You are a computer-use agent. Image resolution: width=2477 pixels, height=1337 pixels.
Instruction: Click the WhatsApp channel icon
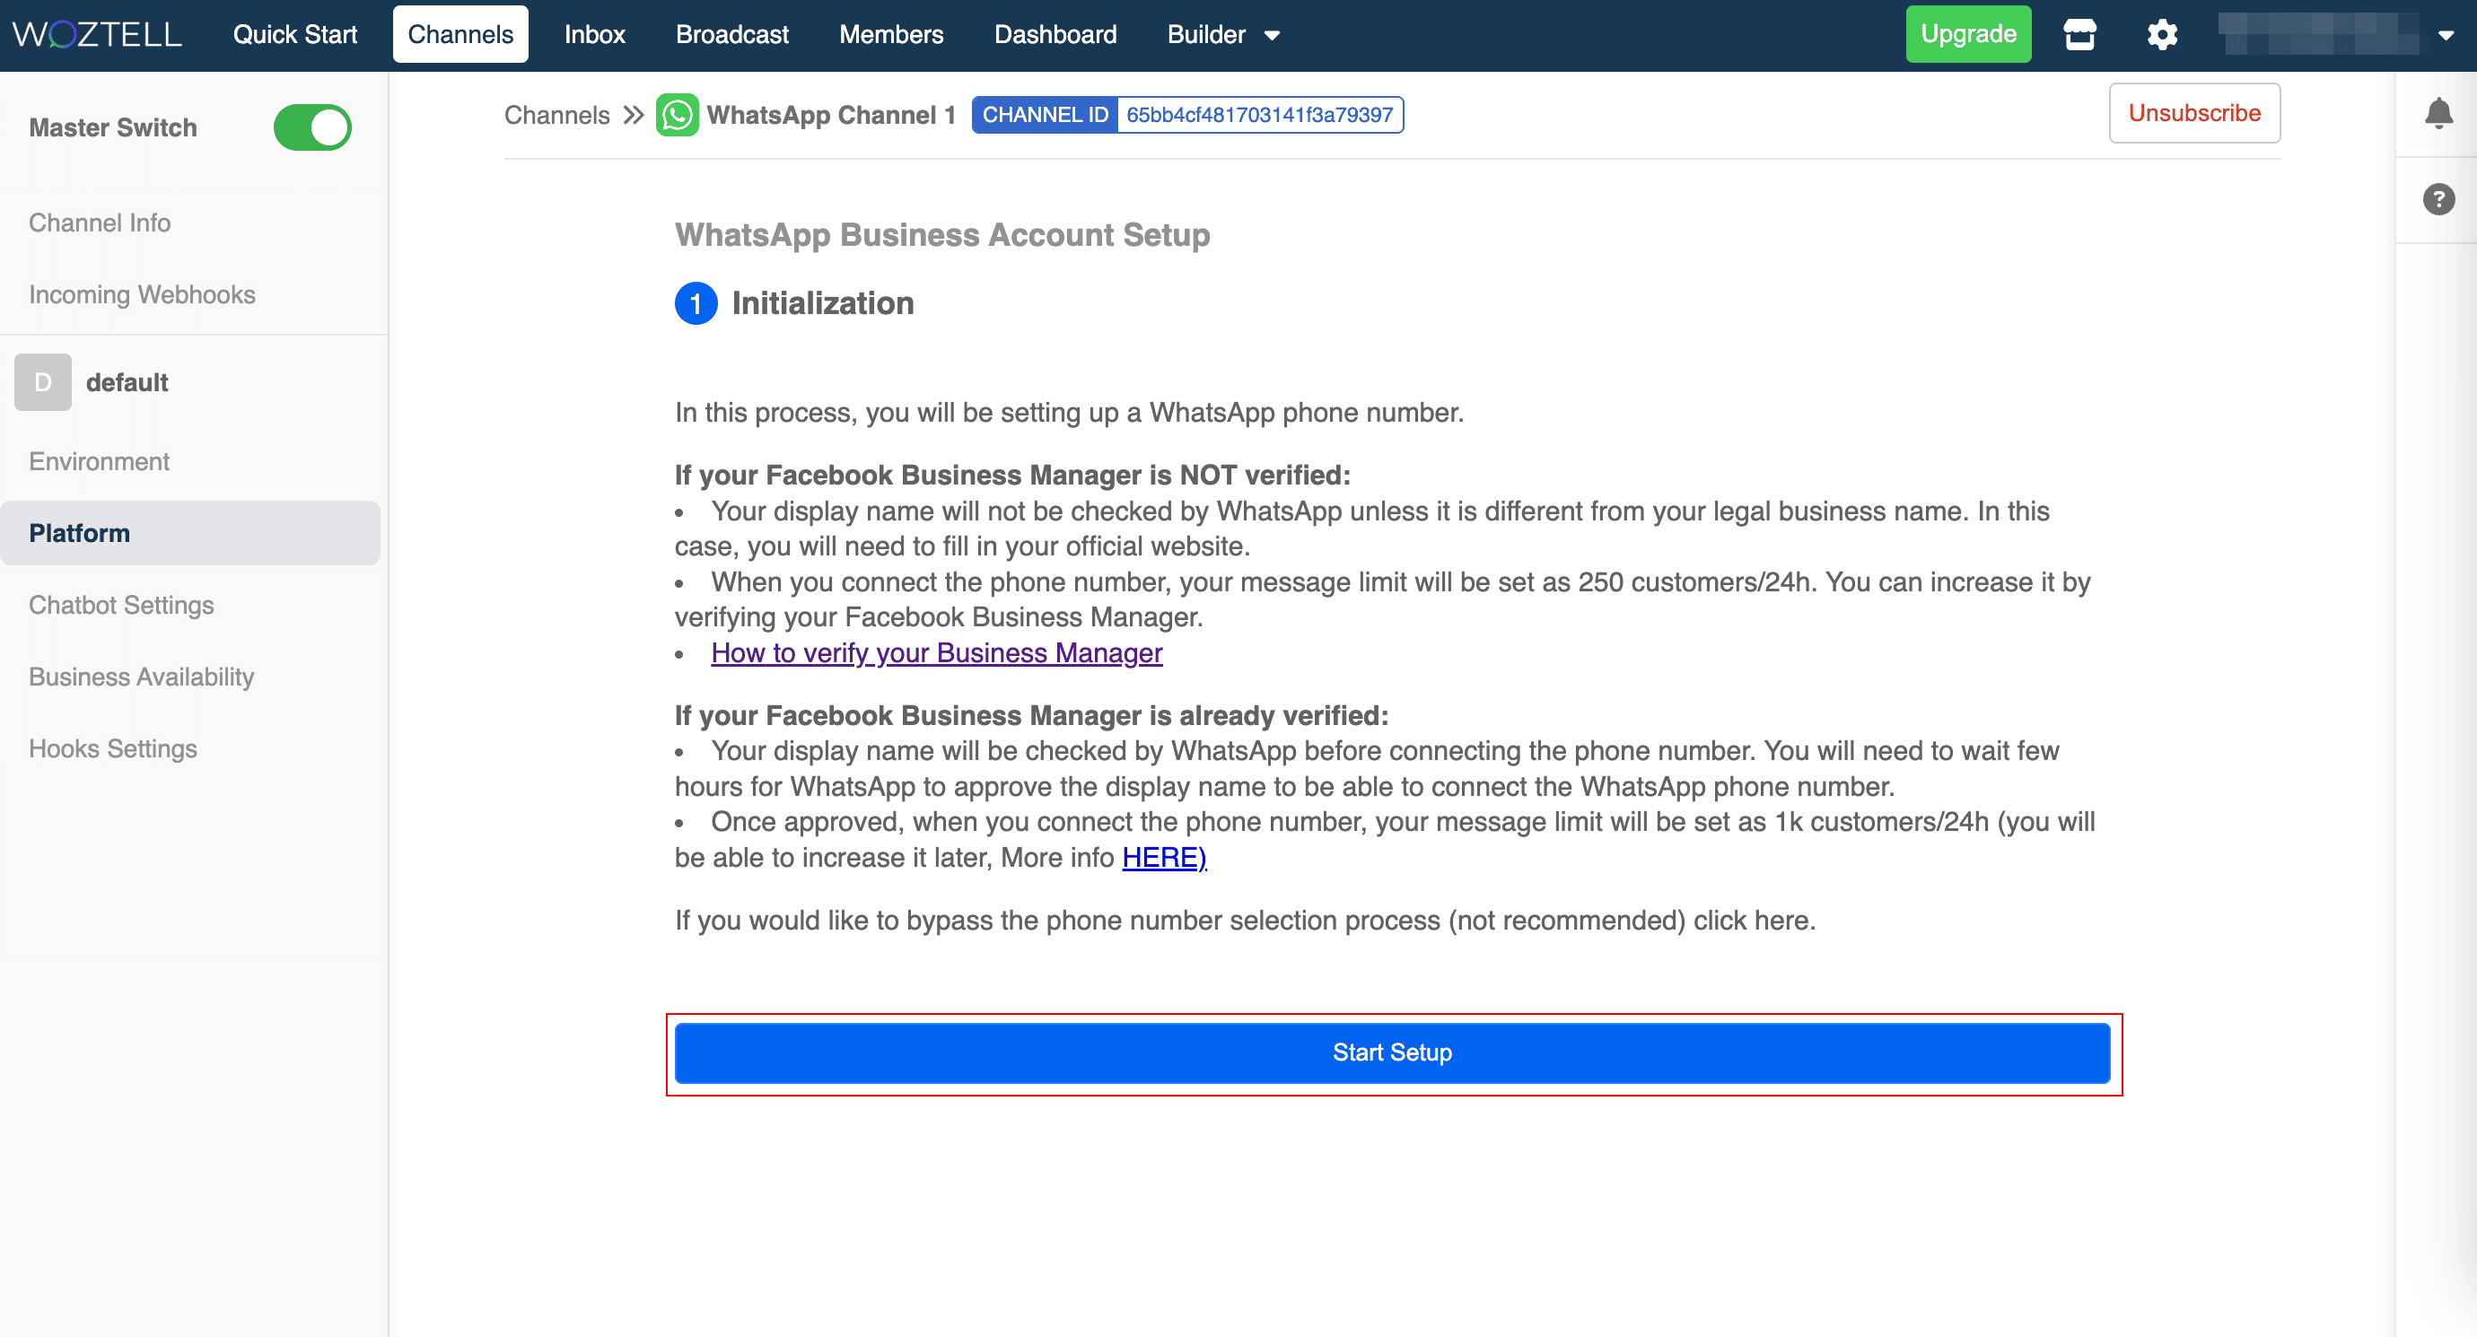tap(677, 116)
